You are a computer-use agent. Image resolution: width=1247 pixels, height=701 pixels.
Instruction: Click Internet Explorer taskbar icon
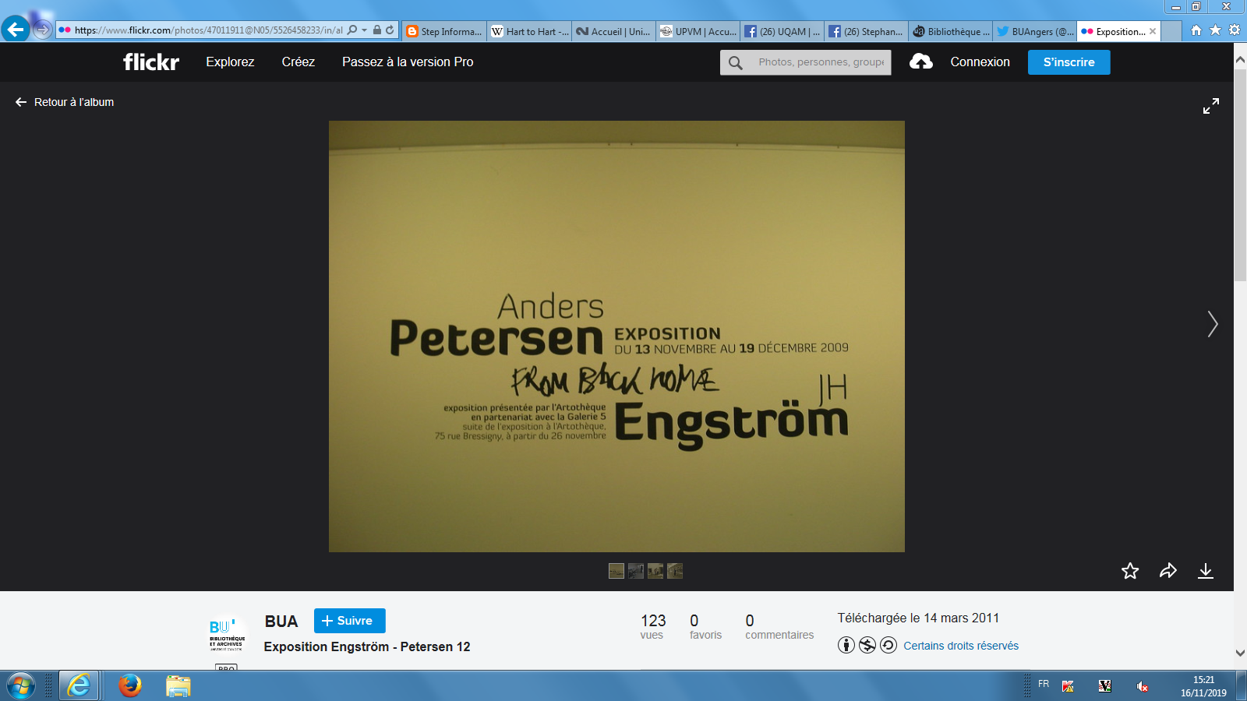tap(78, 685)
